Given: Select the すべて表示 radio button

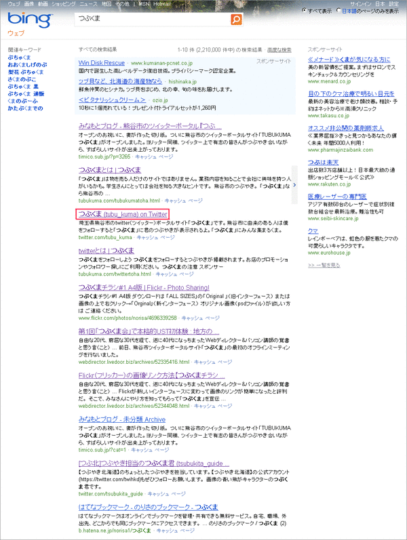Looking at the screenshot, I should point(304,10).
